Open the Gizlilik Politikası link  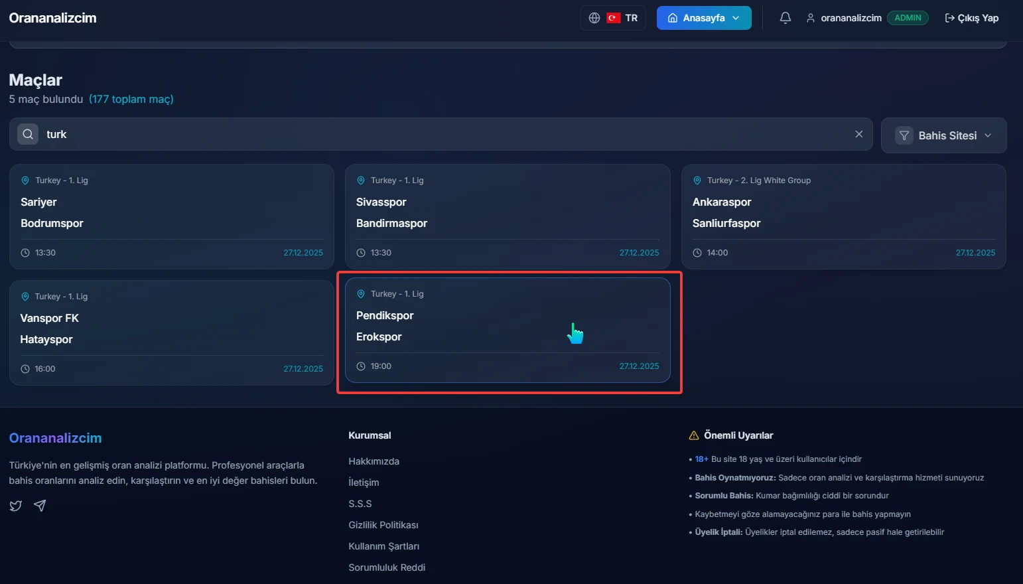tap(383, 525)
